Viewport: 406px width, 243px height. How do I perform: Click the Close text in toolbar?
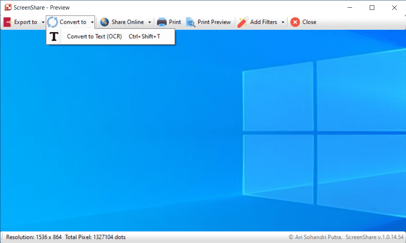click(x=309, y=22)
